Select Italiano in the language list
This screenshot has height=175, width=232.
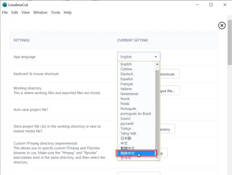(136, 89)
